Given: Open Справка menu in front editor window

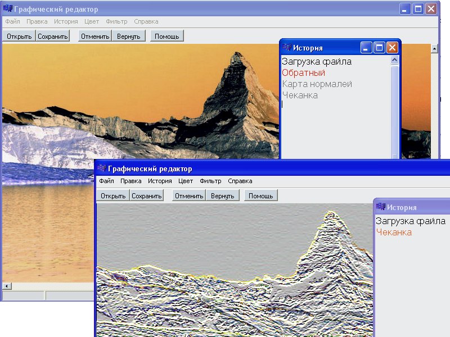Looking at the screenshot, I should coord(240,181).
